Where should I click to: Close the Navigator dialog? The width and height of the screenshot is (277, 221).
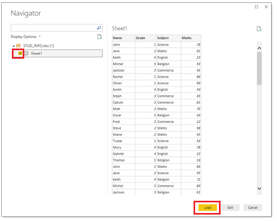coord(266,7)
